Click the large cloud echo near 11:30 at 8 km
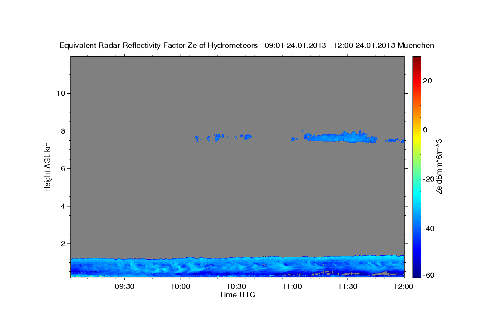Screen dimensions: 500x333 340,137
